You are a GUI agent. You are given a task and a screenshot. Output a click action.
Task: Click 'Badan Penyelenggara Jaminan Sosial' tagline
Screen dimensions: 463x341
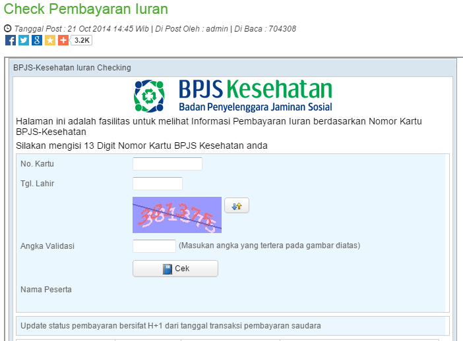point(255,107)
